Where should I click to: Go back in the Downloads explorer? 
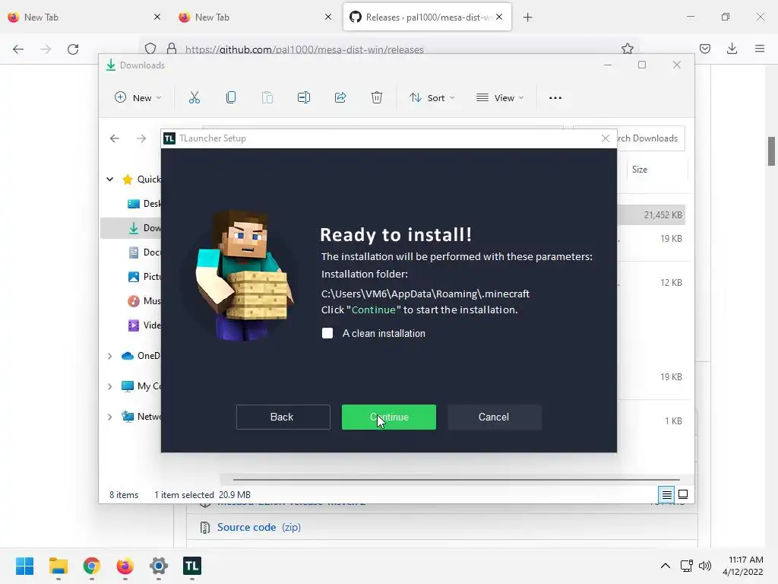click(x=115, y=138)
